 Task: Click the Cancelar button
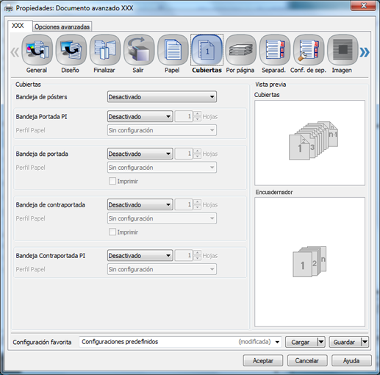click(x=307, y=360)
